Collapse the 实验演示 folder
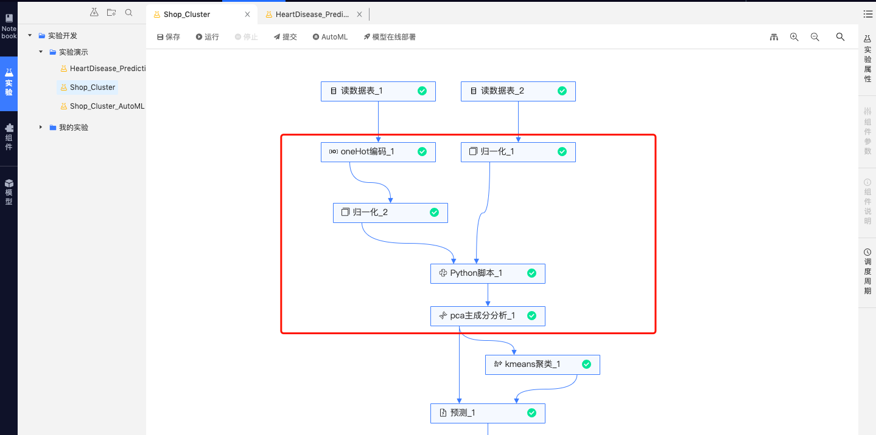The width and height of the screenshot is (876, 435). point(41,52)
